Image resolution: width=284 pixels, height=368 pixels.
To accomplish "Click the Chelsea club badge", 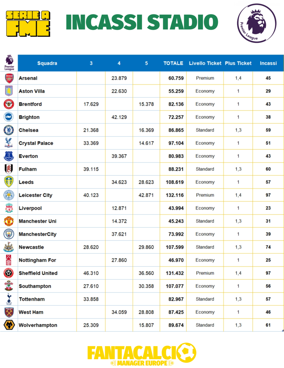I will click(x=9, y=130).
